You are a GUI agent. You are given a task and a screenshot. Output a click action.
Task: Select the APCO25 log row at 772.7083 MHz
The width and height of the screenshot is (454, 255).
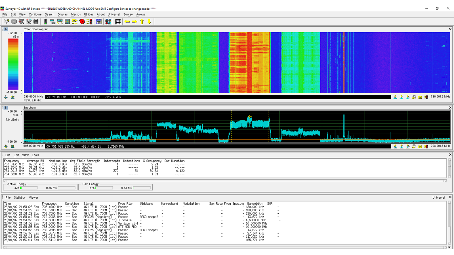coord(142,217)
